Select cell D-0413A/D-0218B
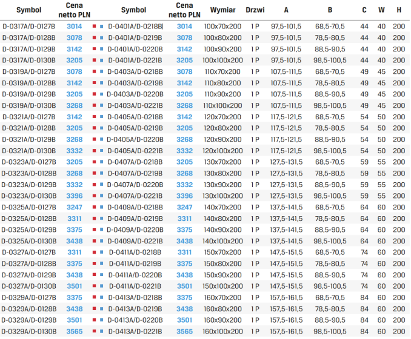The width and height of the screenshot is (411, 339). (x=135, y=298)
